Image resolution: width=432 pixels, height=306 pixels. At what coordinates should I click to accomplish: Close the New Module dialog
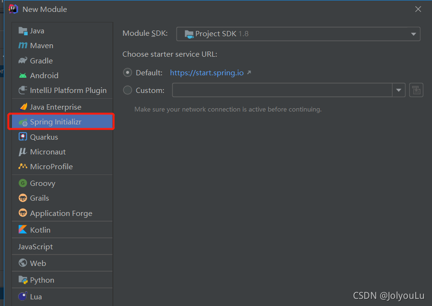[x=418, y=9]
